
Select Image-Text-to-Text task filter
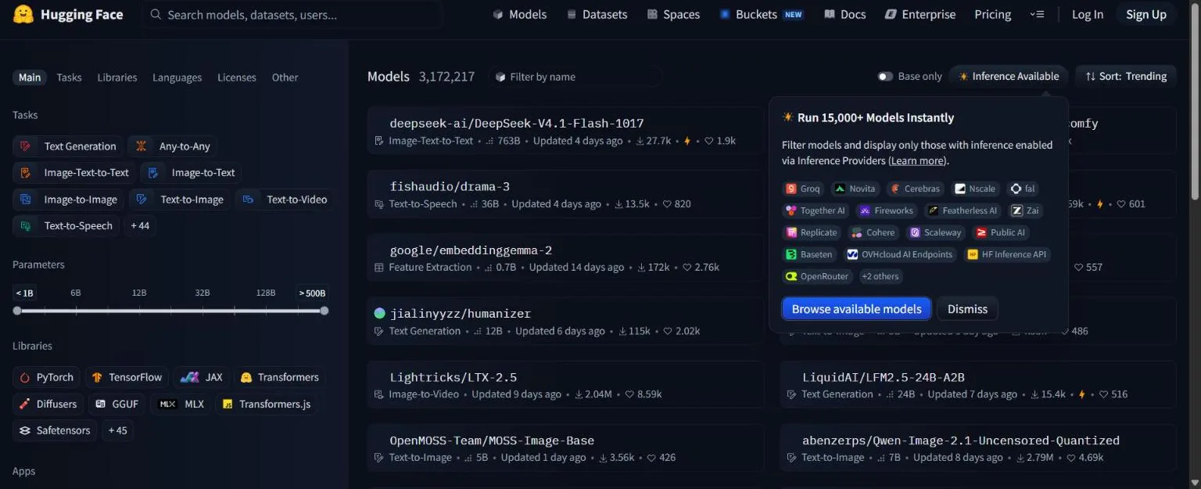(x=74, y=173)
